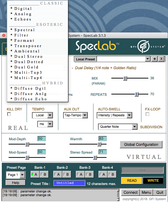This screenshot has height=202, width=168.
Task: Click the Mod-Depth value field
Action: coord(42,139)
